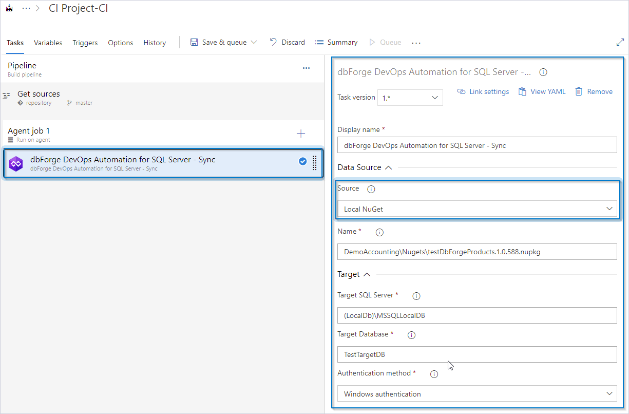Click Save & queue button
Viewport: 629px width, 414px height.
(x=219, y=42)
